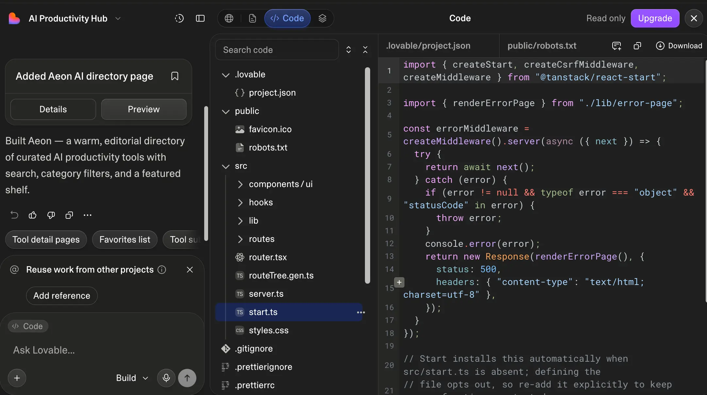Screen dimensions: 707x395
Task: Open the Details button
Action: [53, 109]
